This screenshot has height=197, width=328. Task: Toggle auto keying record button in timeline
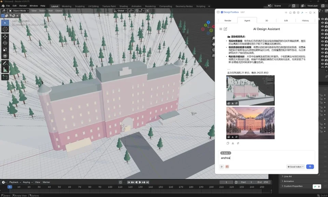pos(120,182)
